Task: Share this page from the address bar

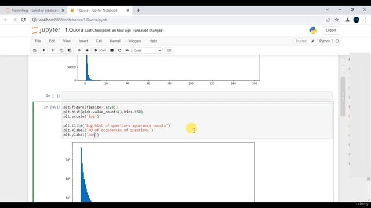Action: [328, 20]
